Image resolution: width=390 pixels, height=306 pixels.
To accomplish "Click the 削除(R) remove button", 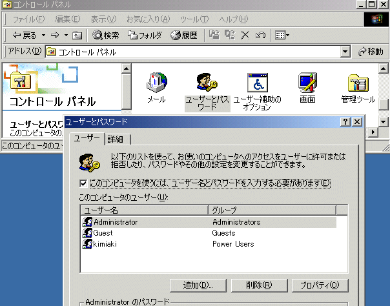I will point(259,285).
